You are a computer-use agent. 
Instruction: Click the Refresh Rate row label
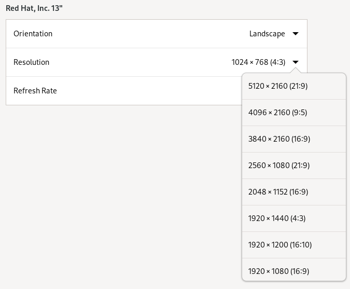[x=35, y=91]
